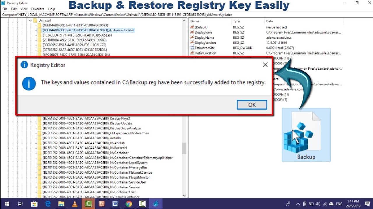This screenshot has width=373, height=209.
Task: Sort values by the Data column
Action: (304, 21)
